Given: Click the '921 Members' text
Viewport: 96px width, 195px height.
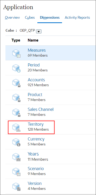Looking at the screenshot, I should click(x=38, y=85).
